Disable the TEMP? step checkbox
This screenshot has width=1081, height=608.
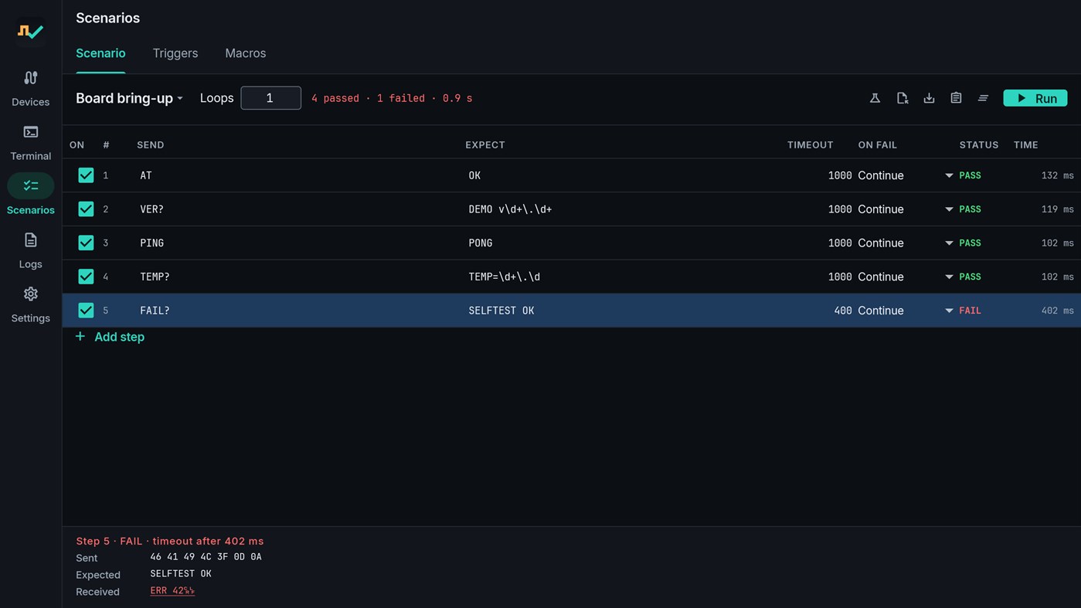point(86,277)
